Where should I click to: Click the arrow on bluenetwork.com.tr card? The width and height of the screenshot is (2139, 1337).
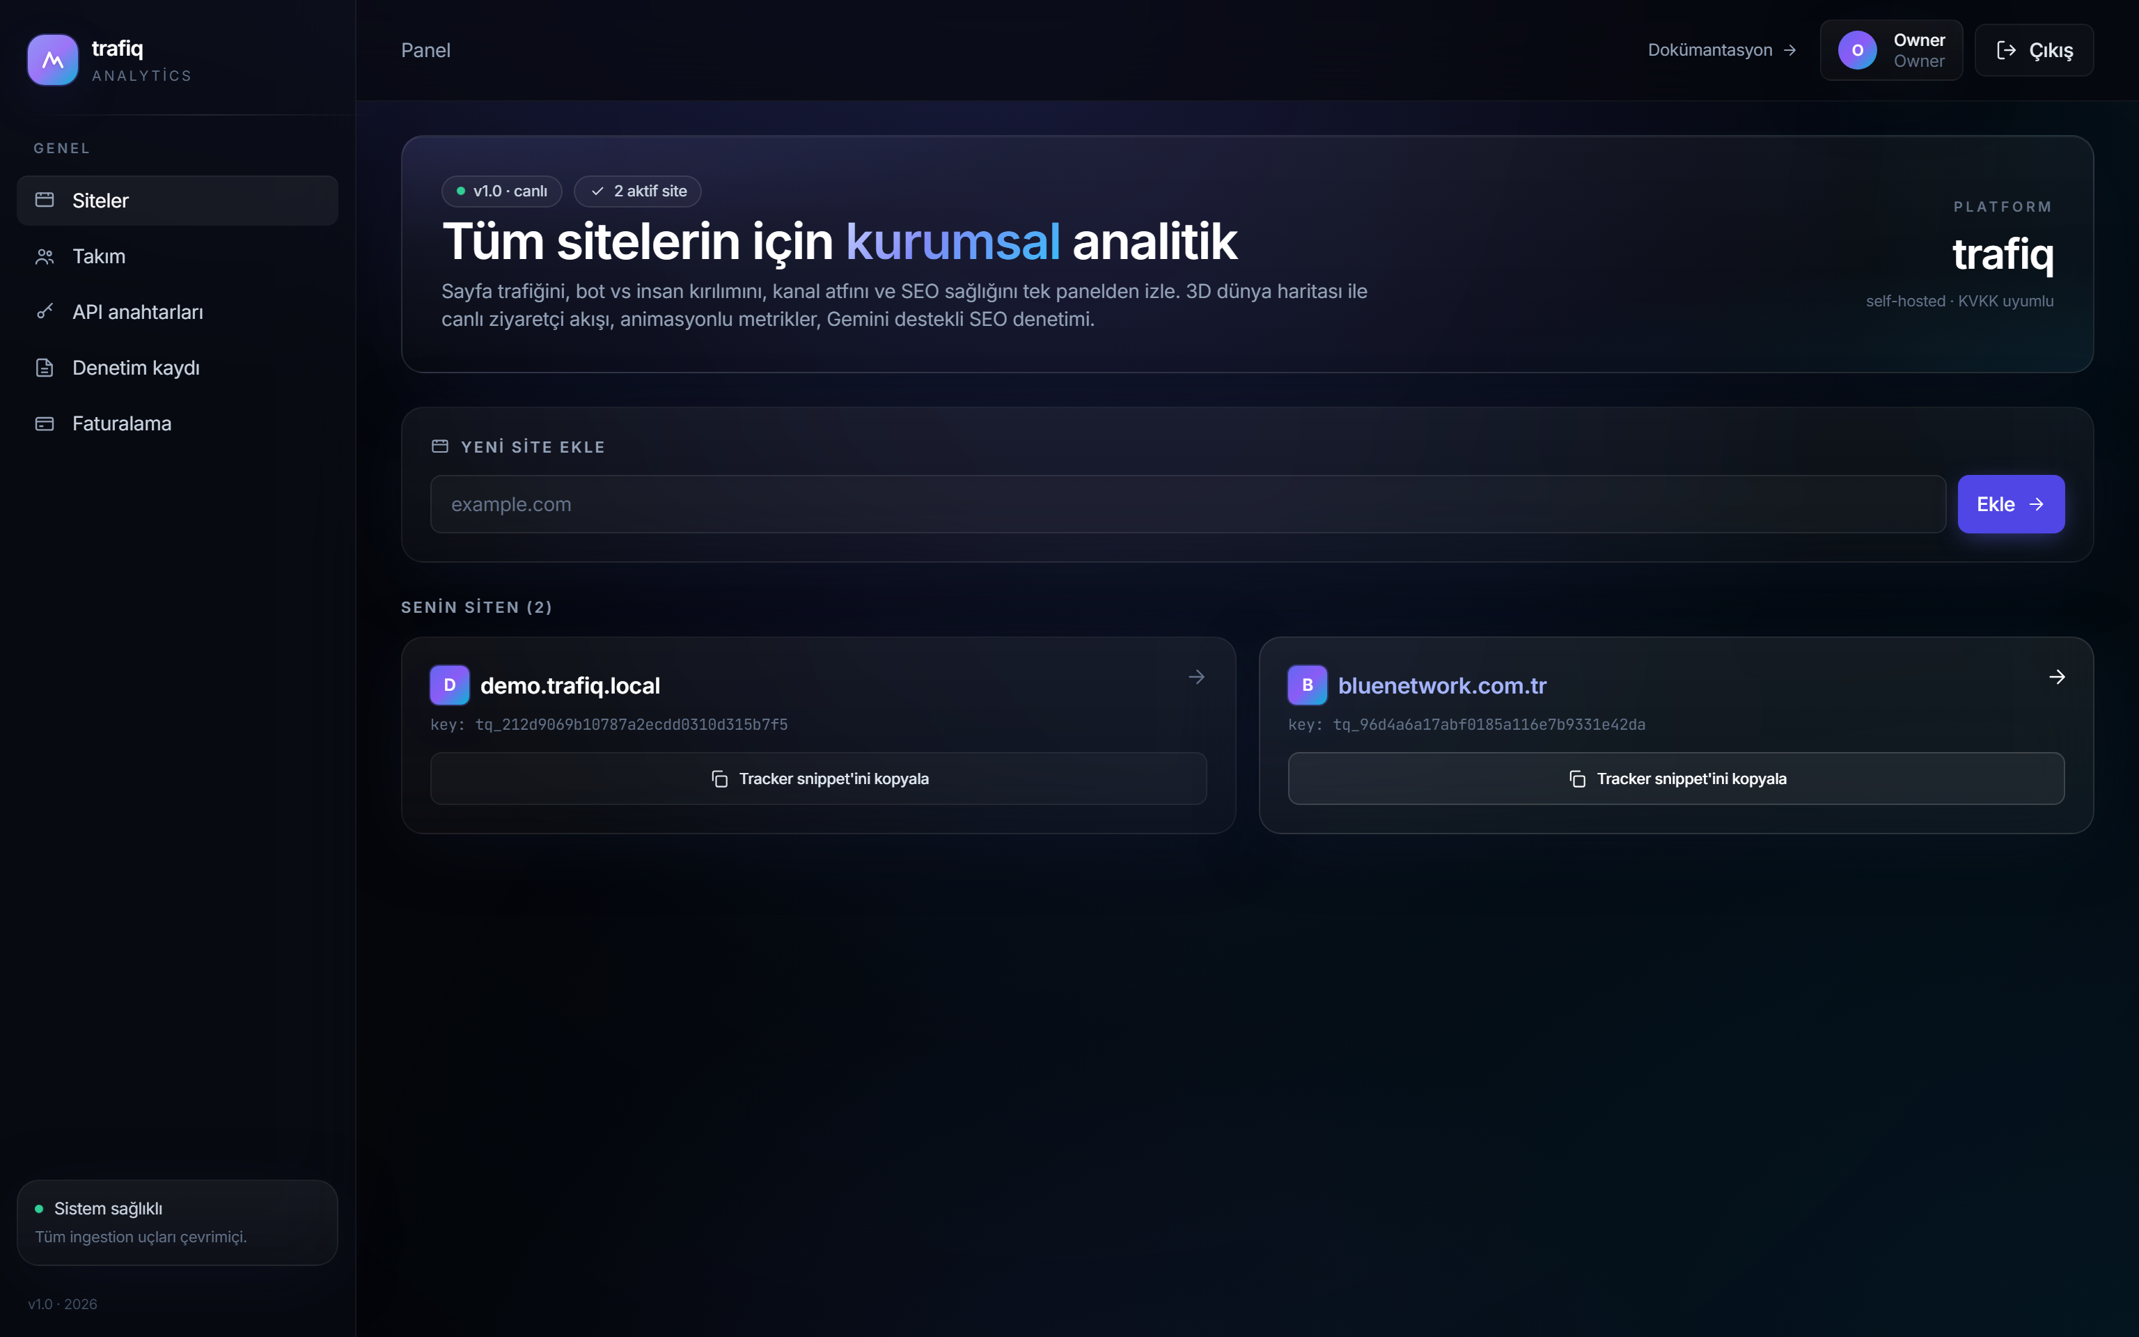point(2057,678)
